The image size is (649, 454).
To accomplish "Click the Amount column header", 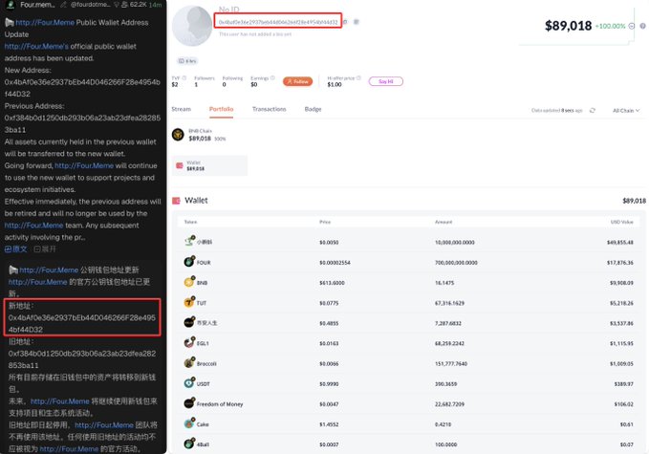I will (443, 222).
